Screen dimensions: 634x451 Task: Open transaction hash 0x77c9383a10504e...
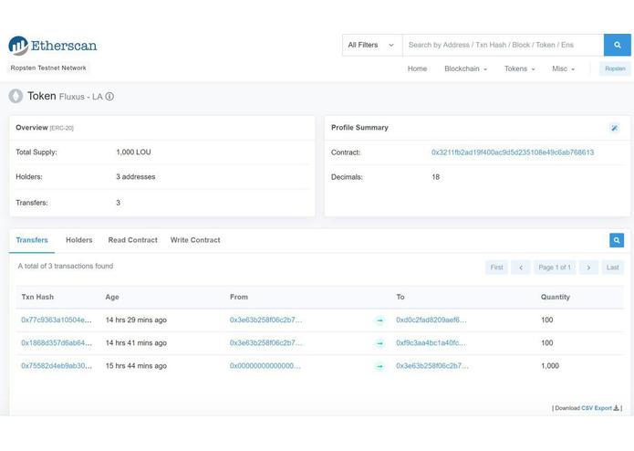(x=57, y=320)
